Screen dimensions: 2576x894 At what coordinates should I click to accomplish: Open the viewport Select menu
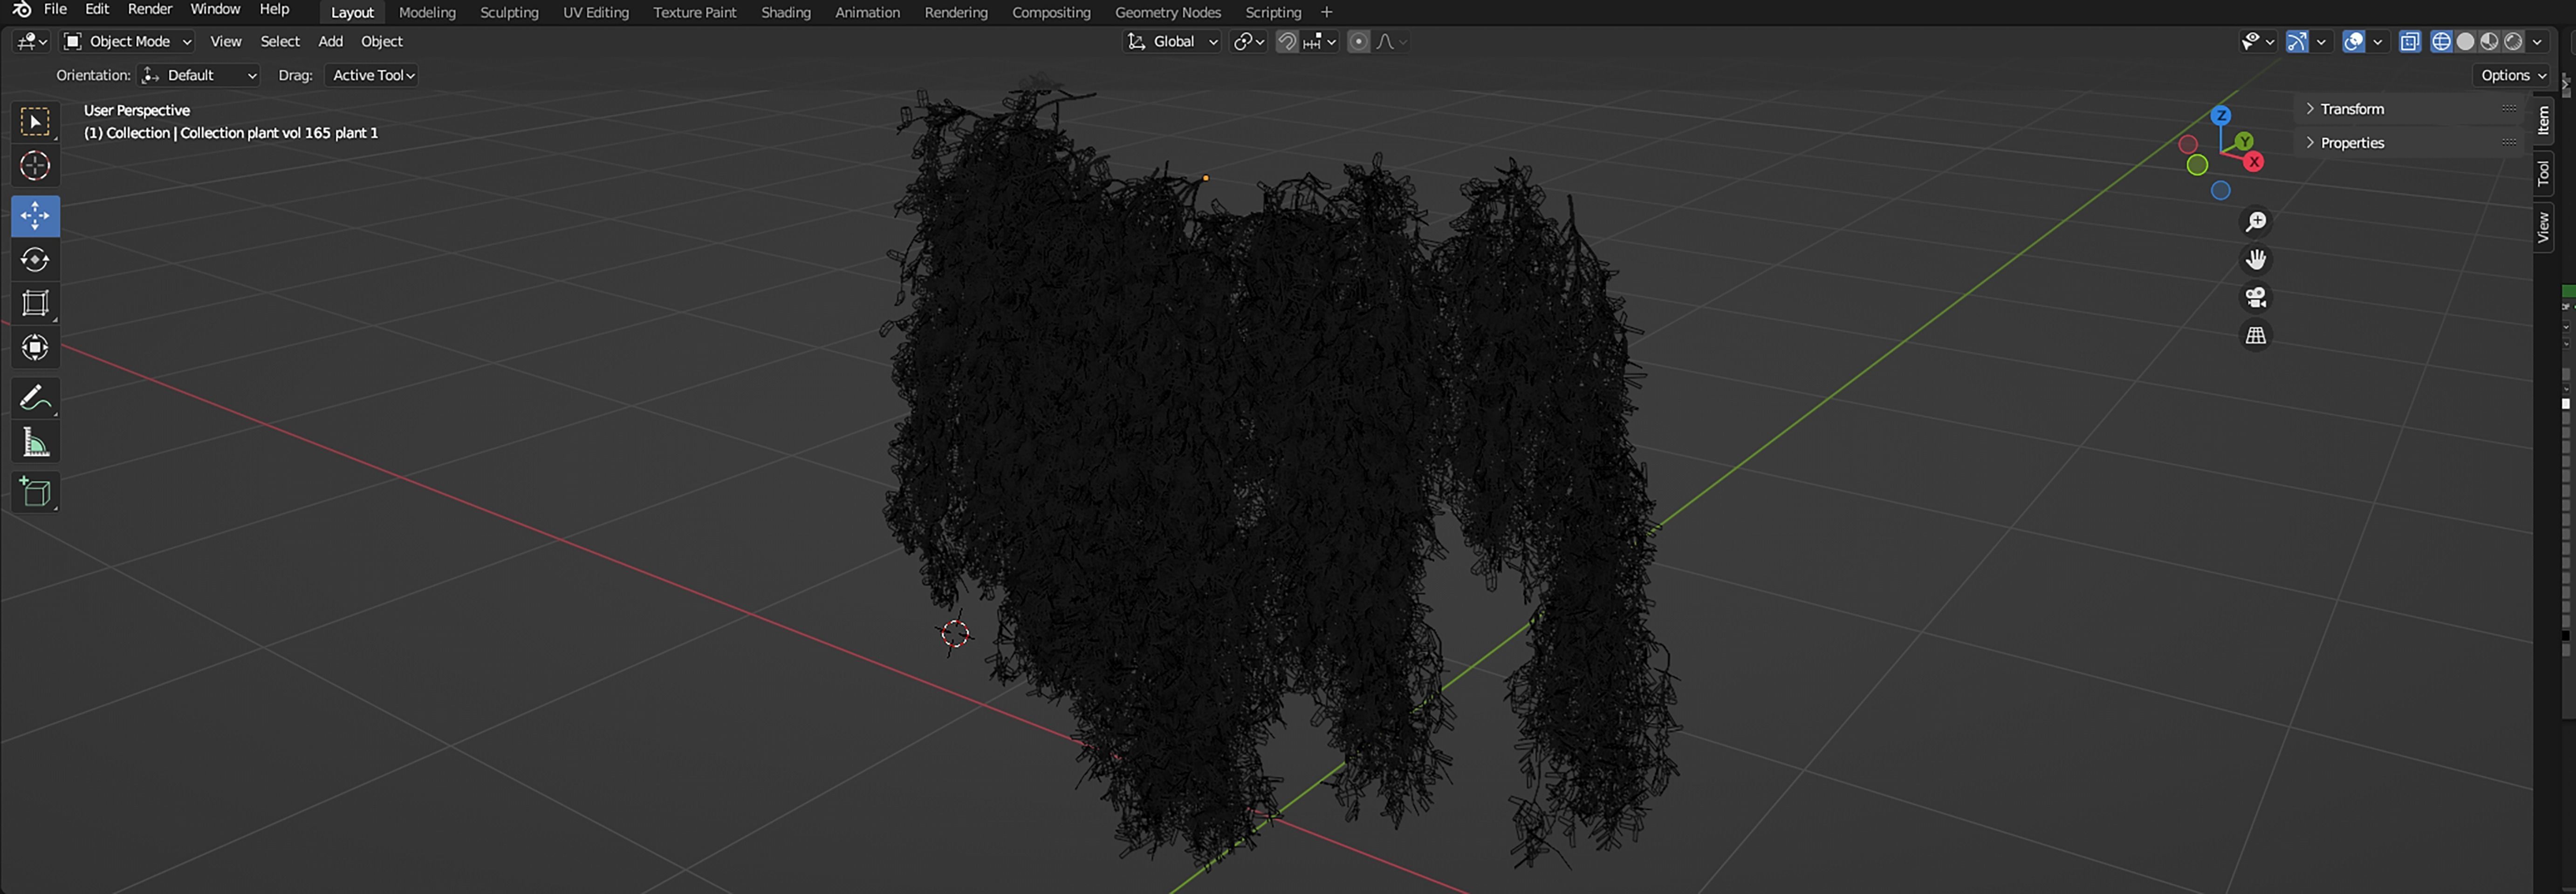click(x=280, y=41)
